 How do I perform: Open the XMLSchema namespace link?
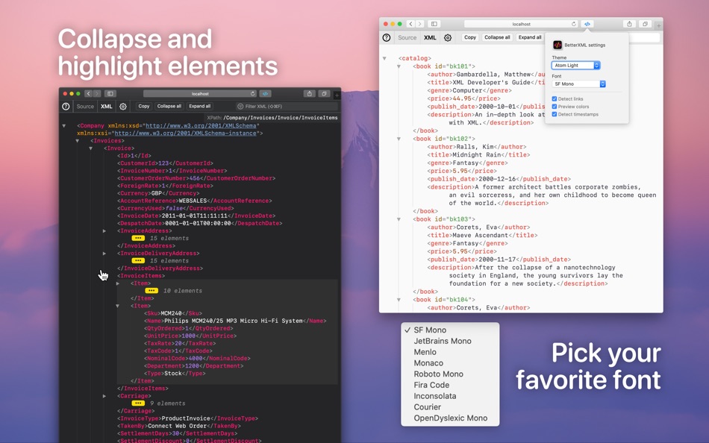point(201,126)
